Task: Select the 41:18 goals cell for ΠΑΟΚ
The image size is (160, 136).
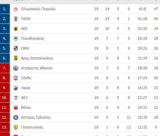Action: point(142,19)
